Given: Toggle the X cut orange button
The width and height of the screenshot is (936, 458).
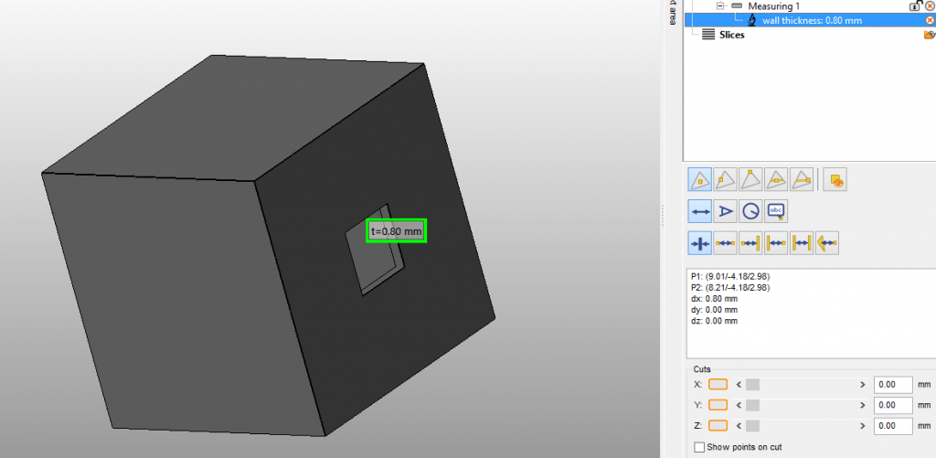Looking at the screenshot, I should [718, 385].
